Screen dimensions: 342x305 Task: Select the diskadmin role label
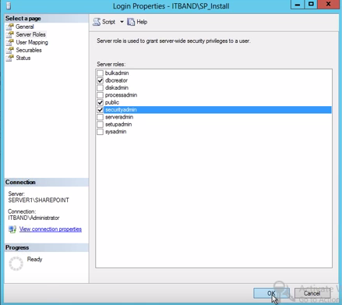(x=117, y=87)
